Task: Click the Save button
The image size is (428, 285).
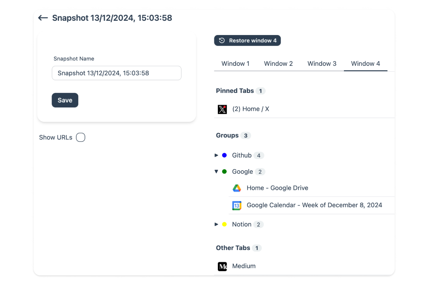Action: 65,100
